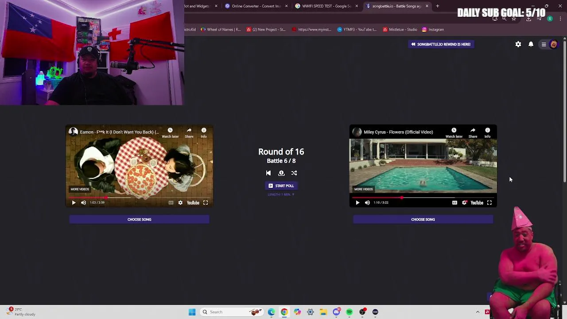Open Microsoft Edge from taskbar
Screen dimensions: 567x319
pos(271,312)
